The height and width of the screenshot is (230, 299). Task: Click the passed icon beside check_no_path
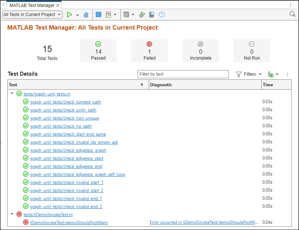coord(26,126)
